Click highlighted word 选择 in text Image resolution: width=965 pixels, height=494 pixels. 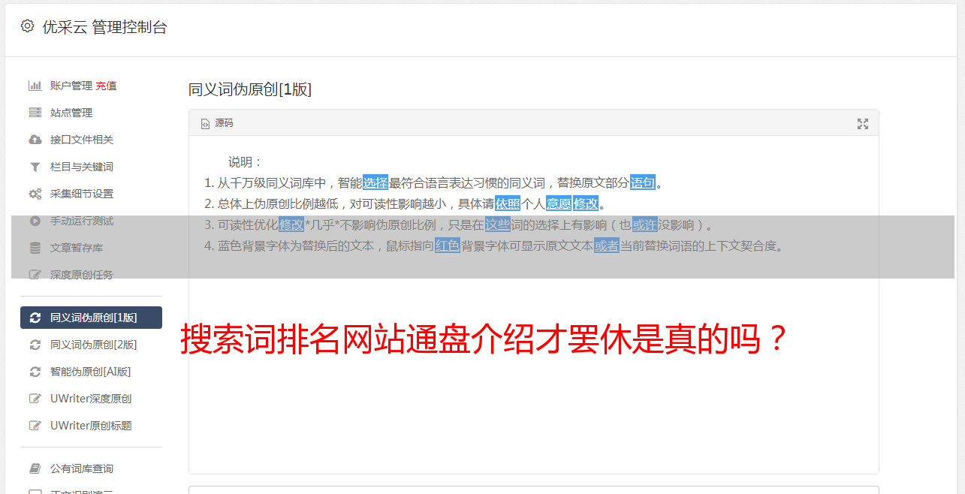[375, 182]
